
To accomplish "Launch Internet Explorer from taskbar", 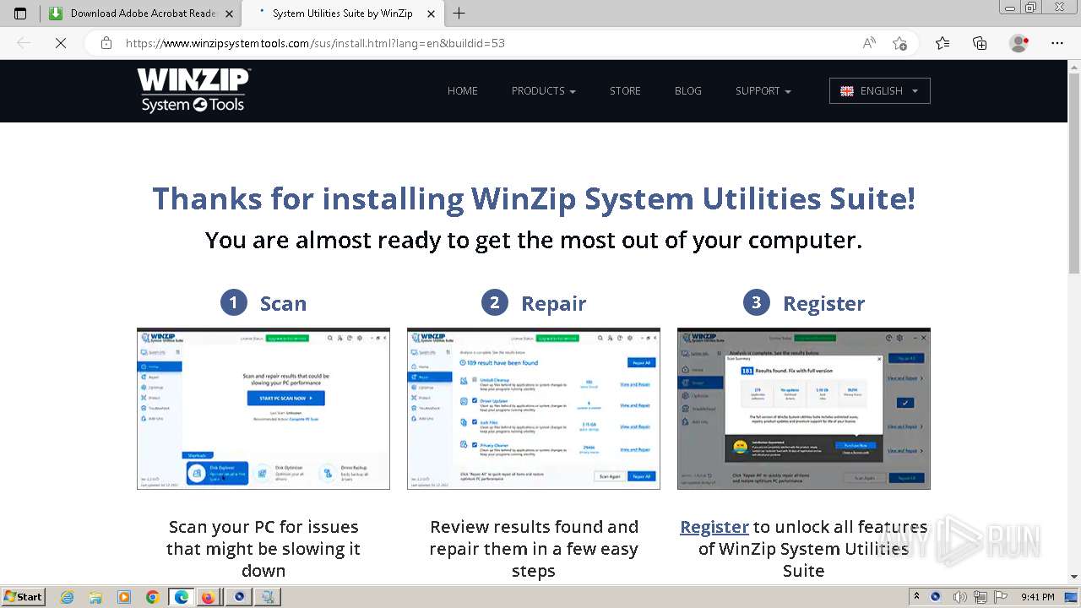I will tap(67, 597).
